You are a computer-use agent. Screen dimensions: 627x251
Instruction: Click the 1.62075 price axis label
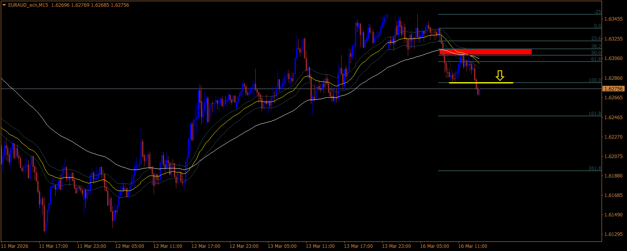(613, 156)
